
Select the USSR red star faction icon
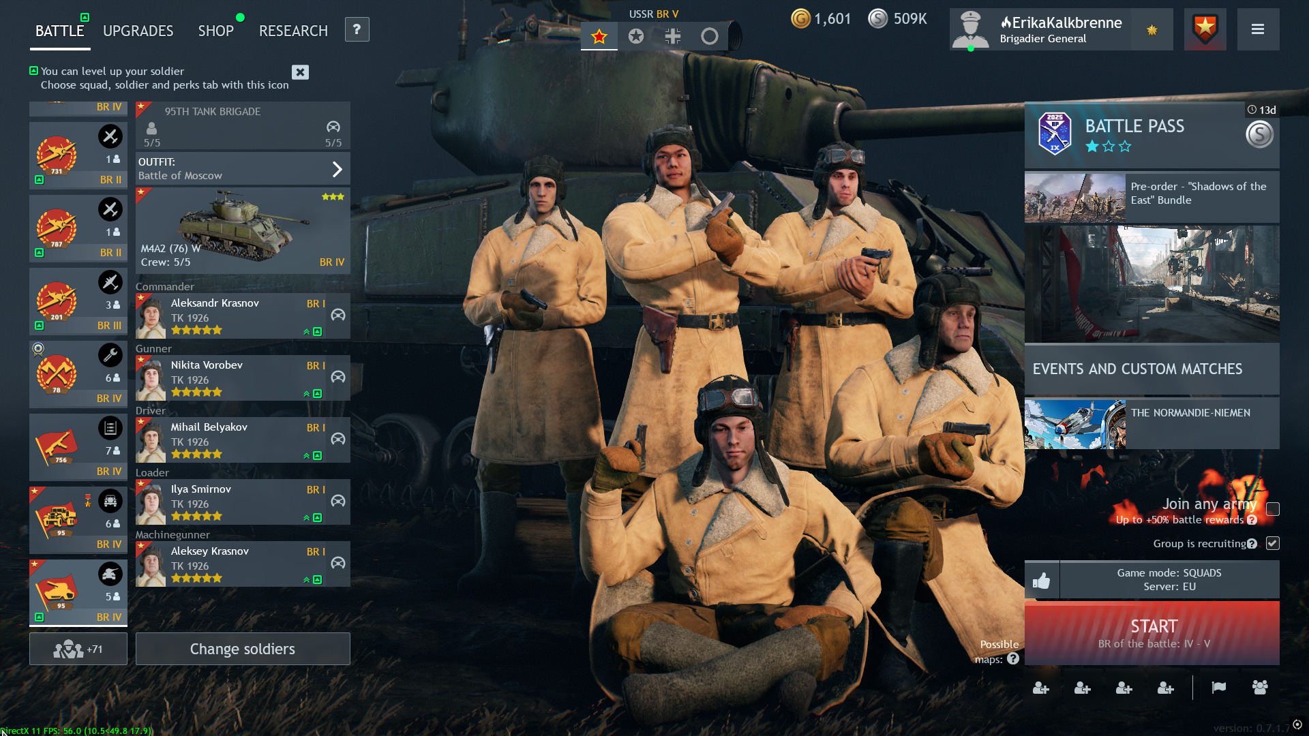coord(599,36)
